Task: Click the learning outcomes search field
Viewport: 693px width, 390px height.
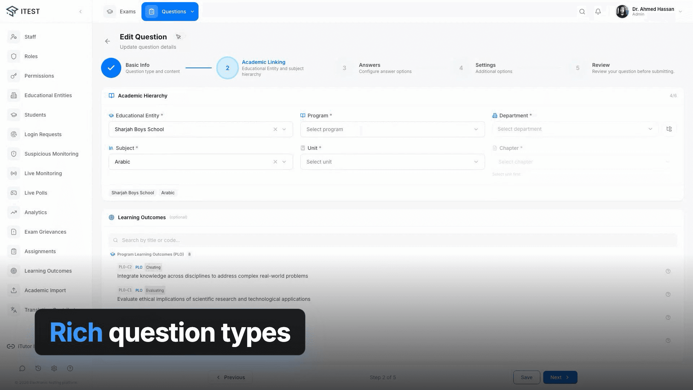Action: [x=392, y=240]
